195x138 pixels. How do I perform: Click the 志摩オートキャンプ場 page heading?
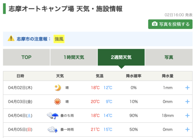65,9
